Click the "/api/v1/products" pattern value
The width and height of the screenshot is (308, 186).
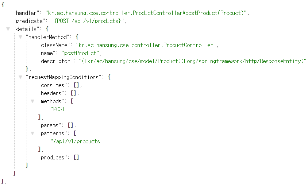pos(77,142)
